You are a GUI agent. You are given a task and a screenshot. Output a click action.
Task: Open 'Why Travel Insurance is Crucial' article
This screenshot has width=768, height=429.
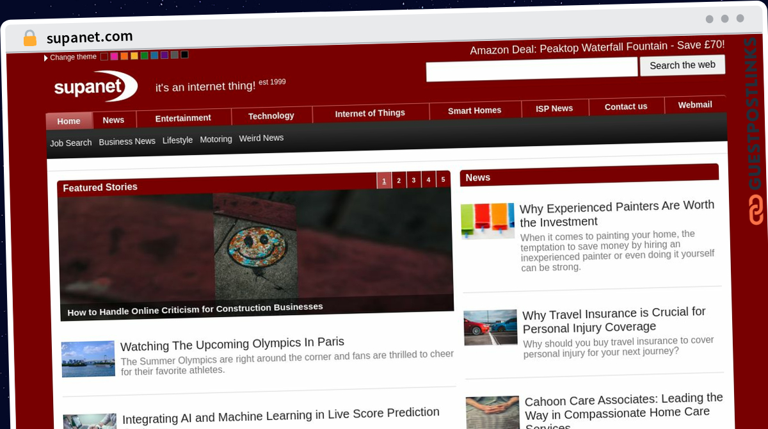(614, 320)
